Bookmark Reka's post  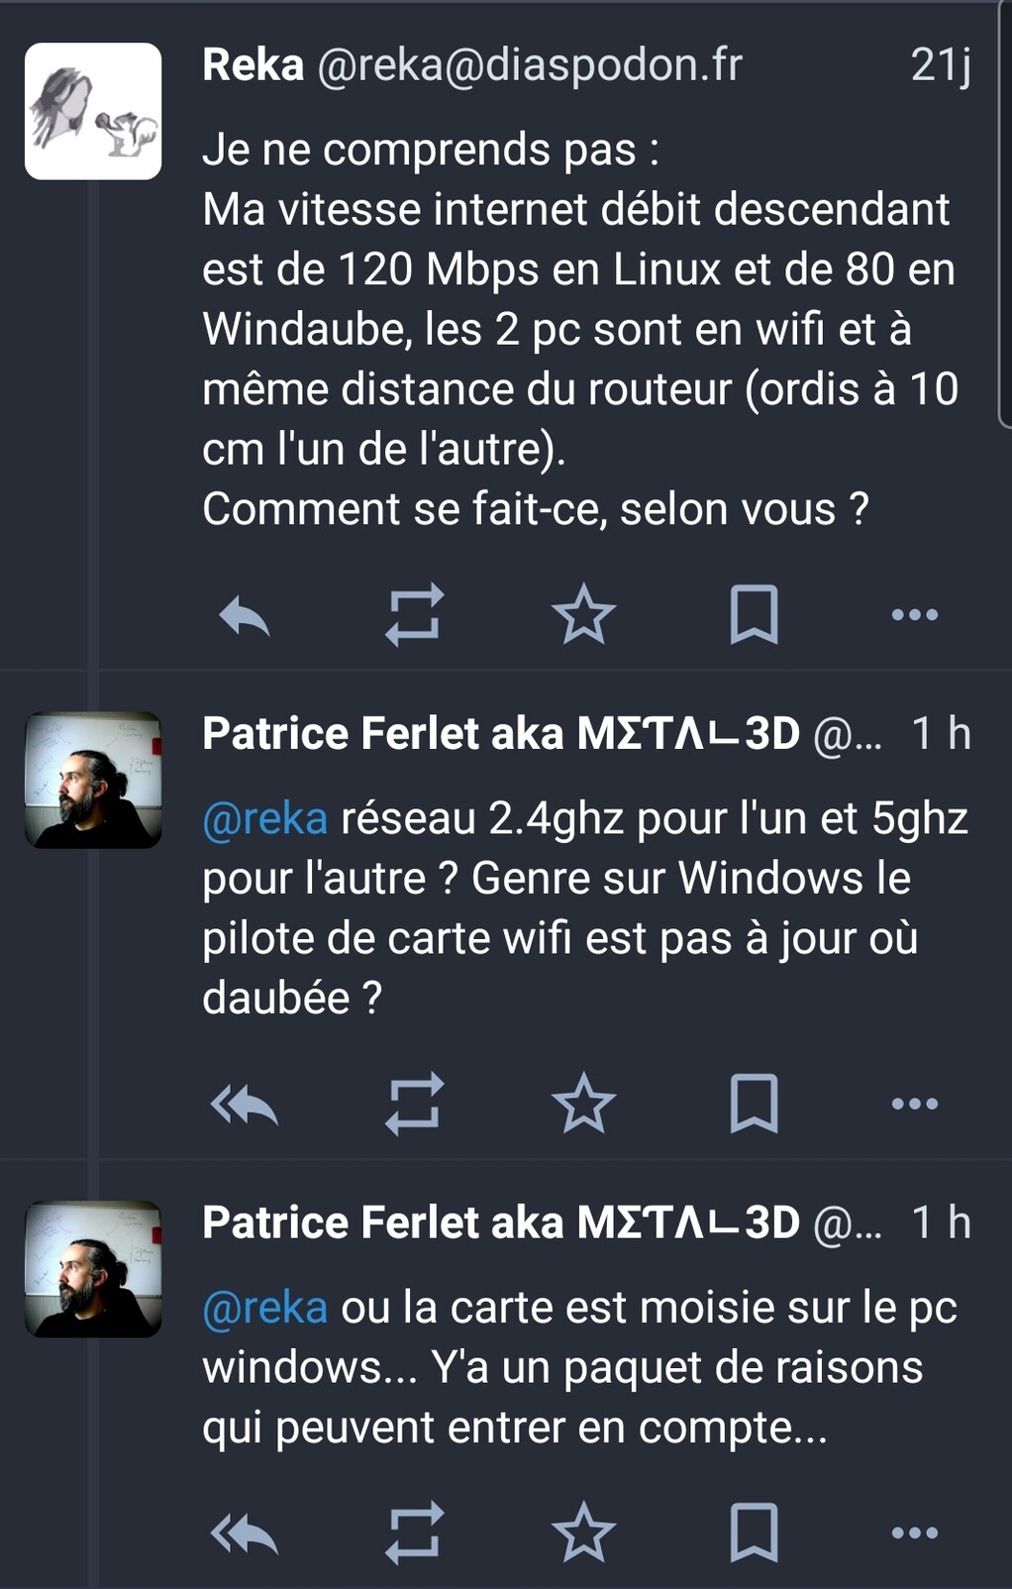(754, 615)
